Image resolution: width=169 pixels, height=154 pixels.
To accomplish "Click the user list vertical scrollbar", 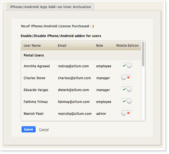I will [143, 54].
